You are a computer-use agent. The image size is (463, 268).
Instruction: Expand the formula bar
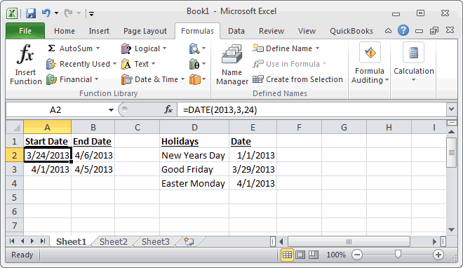tap(451, 109)
